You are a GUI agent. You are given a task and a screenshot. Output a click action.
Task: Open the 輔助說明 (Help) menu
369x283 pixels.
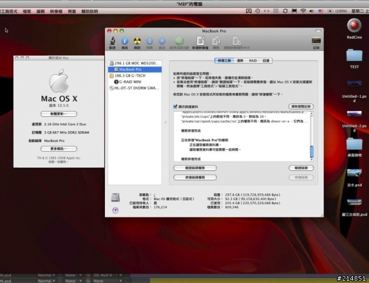click(90, 12)
